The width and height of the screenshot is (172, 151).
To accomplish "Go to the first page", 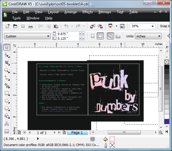I will tap(24, 133).
